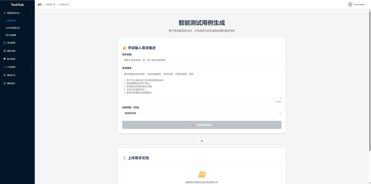Viewport: 371px width, 184px height.
Task: Click the writing-hand icon beside 手动输入需求描述
Action: pos(124,48)
